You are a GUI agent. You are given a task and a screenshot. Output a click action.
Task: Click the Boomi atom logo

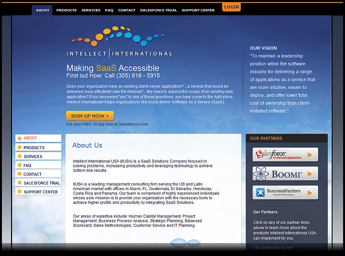261,174
